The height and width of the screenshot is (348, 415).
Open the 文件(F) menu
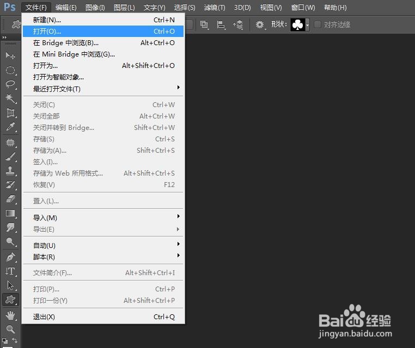click(x=36, y=8)
